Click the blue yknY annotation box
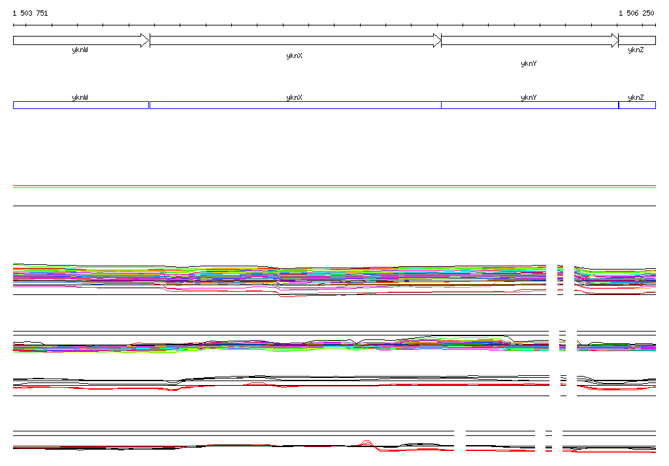Screen dimensions: 669x466 529,105
